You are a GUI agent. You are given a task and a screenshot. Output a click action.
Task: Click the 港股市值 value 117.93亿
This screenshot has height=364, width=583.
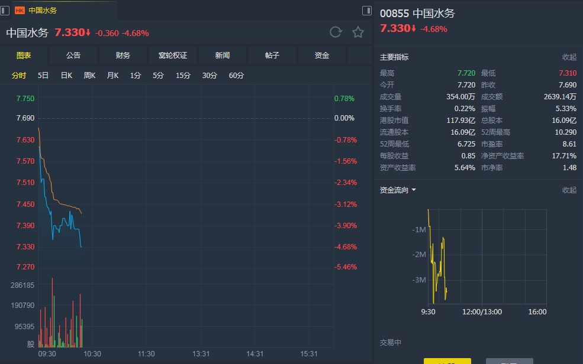[460, 121]
